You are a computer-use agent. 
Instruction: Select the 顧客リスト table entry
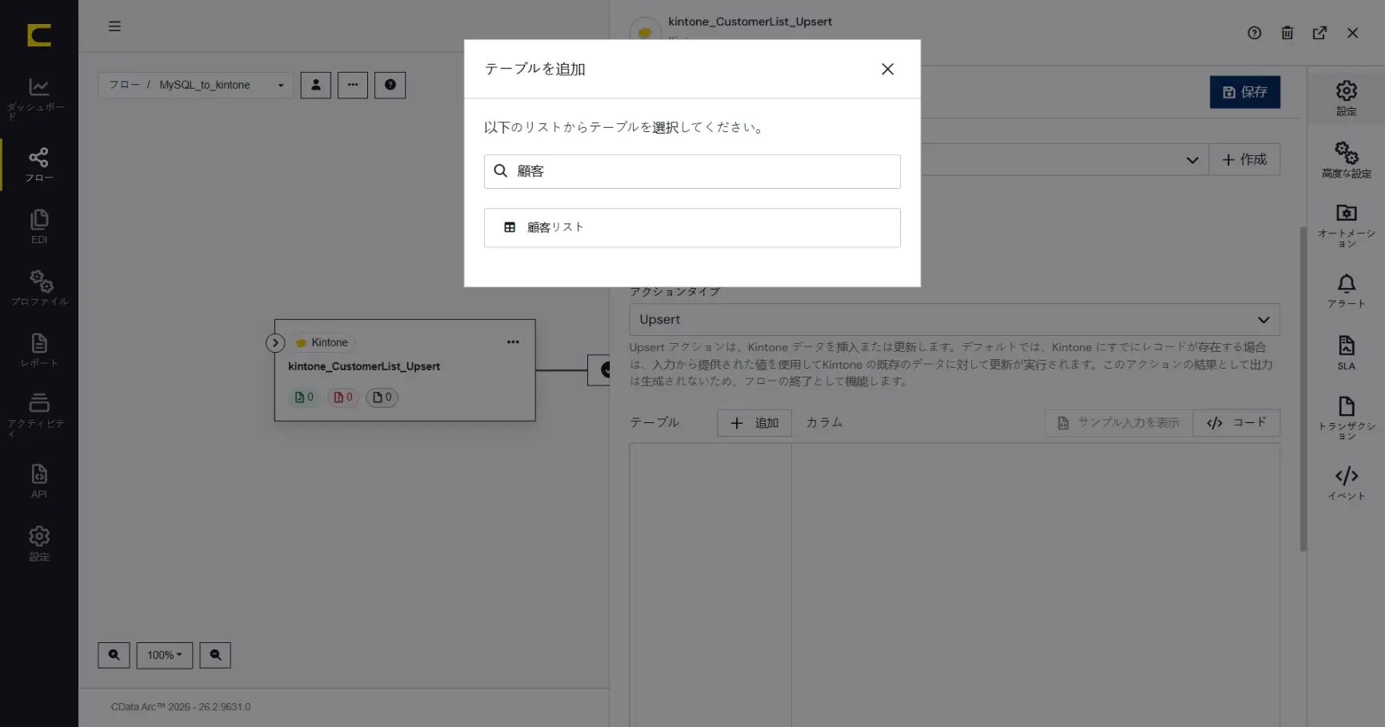click(x=692, y=228)
